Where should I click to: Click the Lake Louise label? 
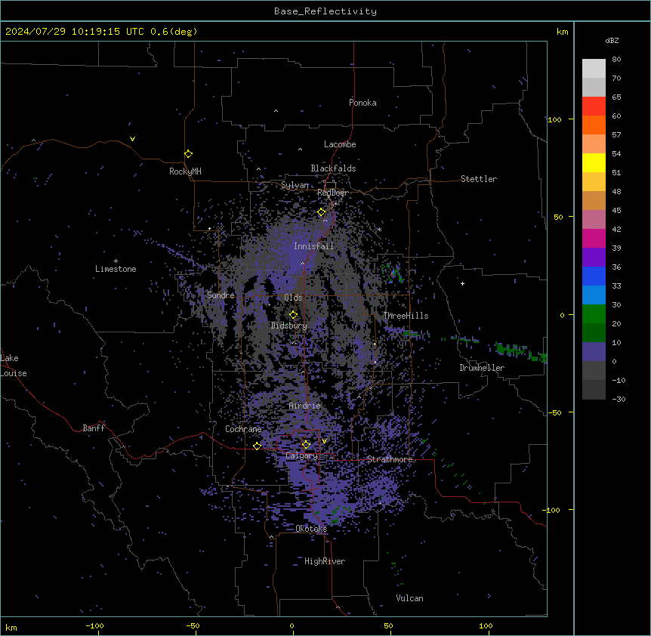[14, 366]
